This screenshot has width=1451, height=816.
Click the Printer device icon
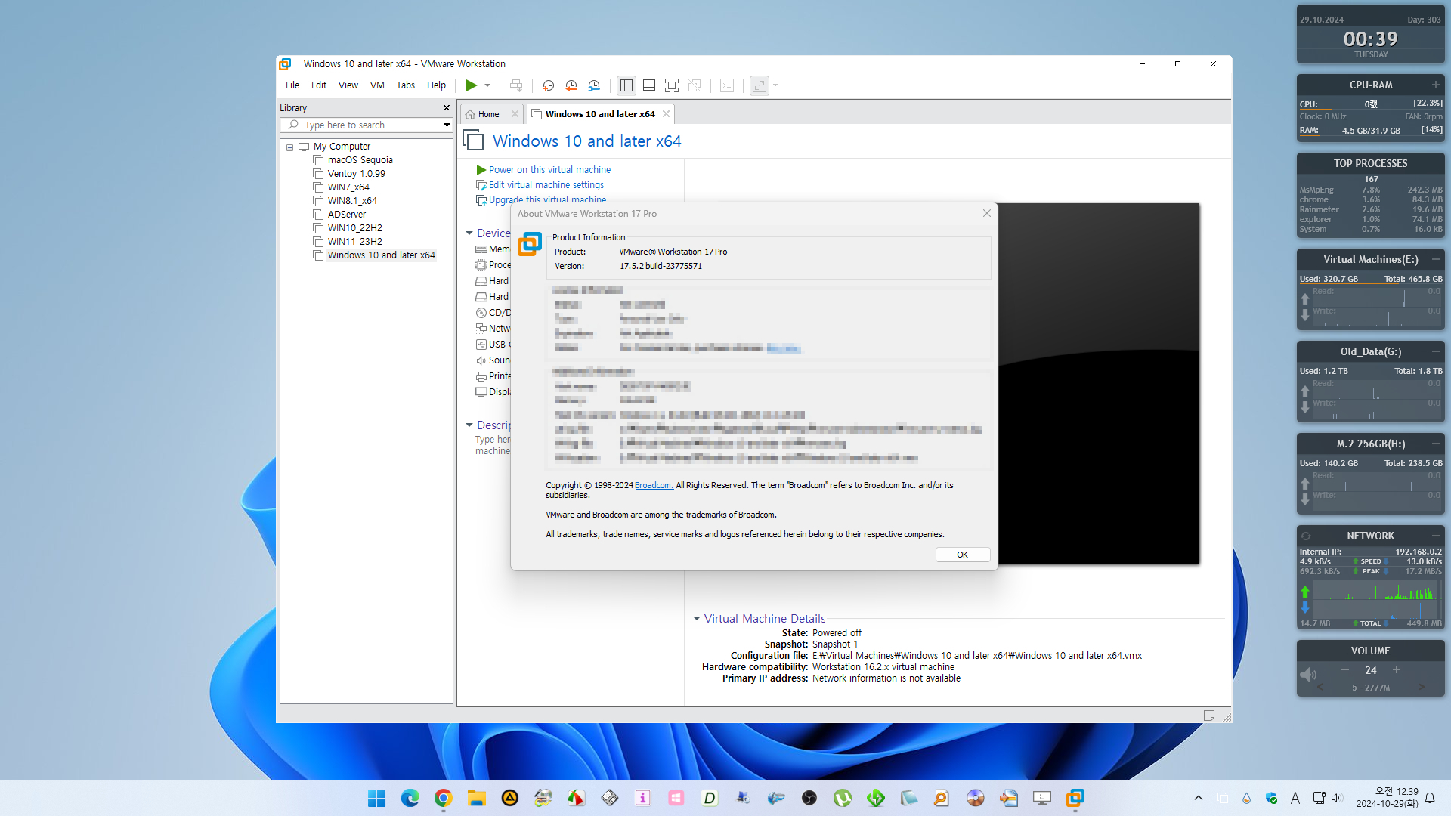point(481,376)
